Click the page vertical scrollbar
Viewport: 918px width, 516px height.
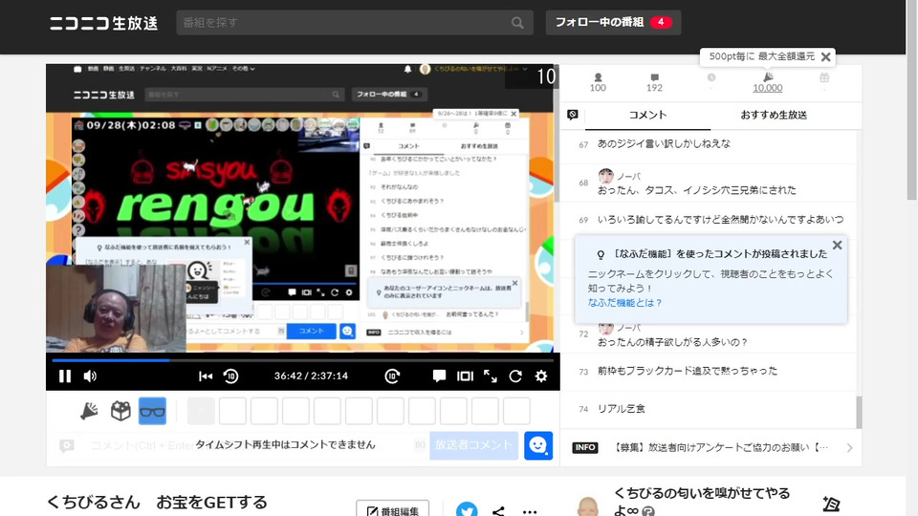point(911,99)
